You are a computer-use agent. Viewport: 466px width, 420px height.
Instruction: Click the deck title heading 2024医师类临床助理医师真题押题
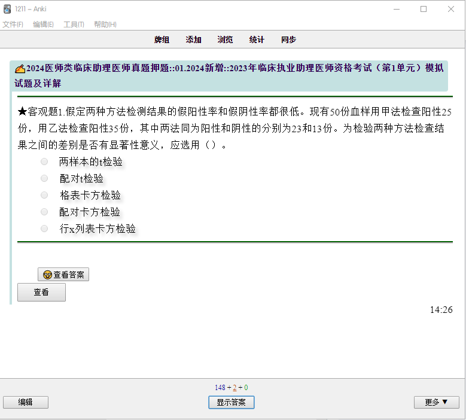[x=229, y=75]
